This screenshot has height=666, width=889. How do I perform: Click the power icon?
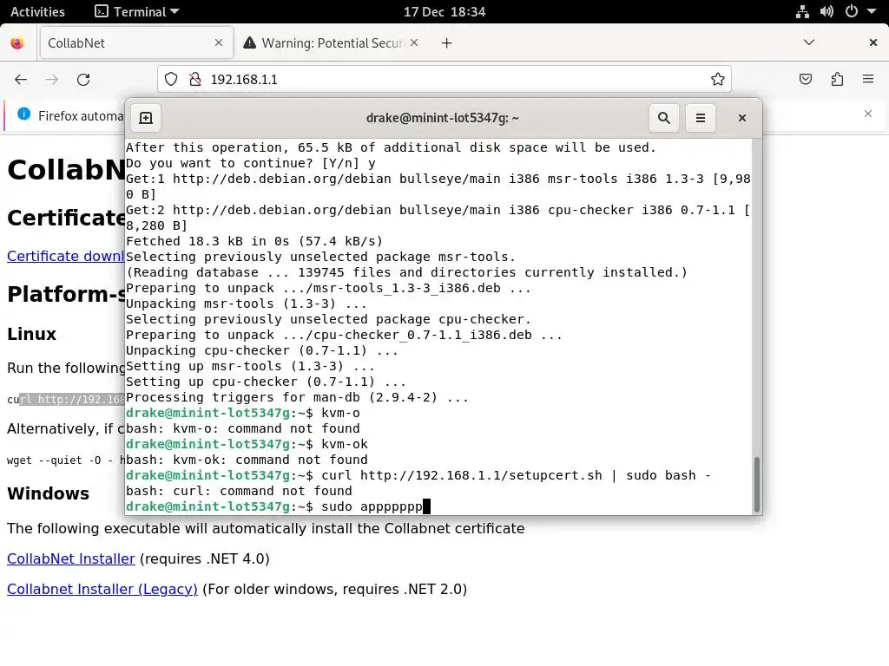[851, 11]
